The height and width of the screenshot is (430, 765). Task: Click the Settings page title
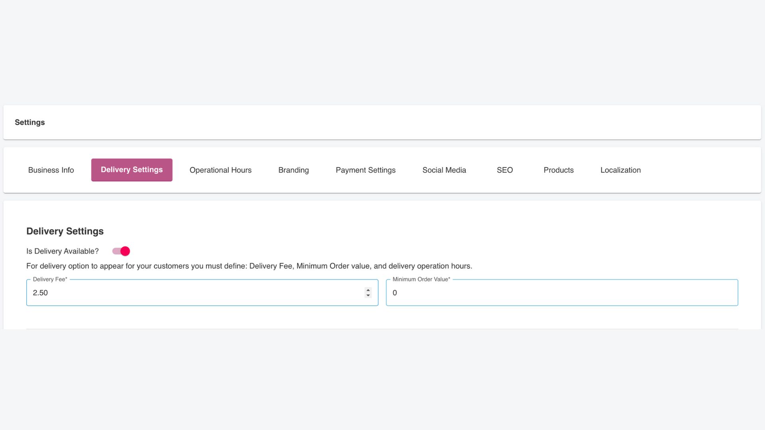(x=30, y=123)
